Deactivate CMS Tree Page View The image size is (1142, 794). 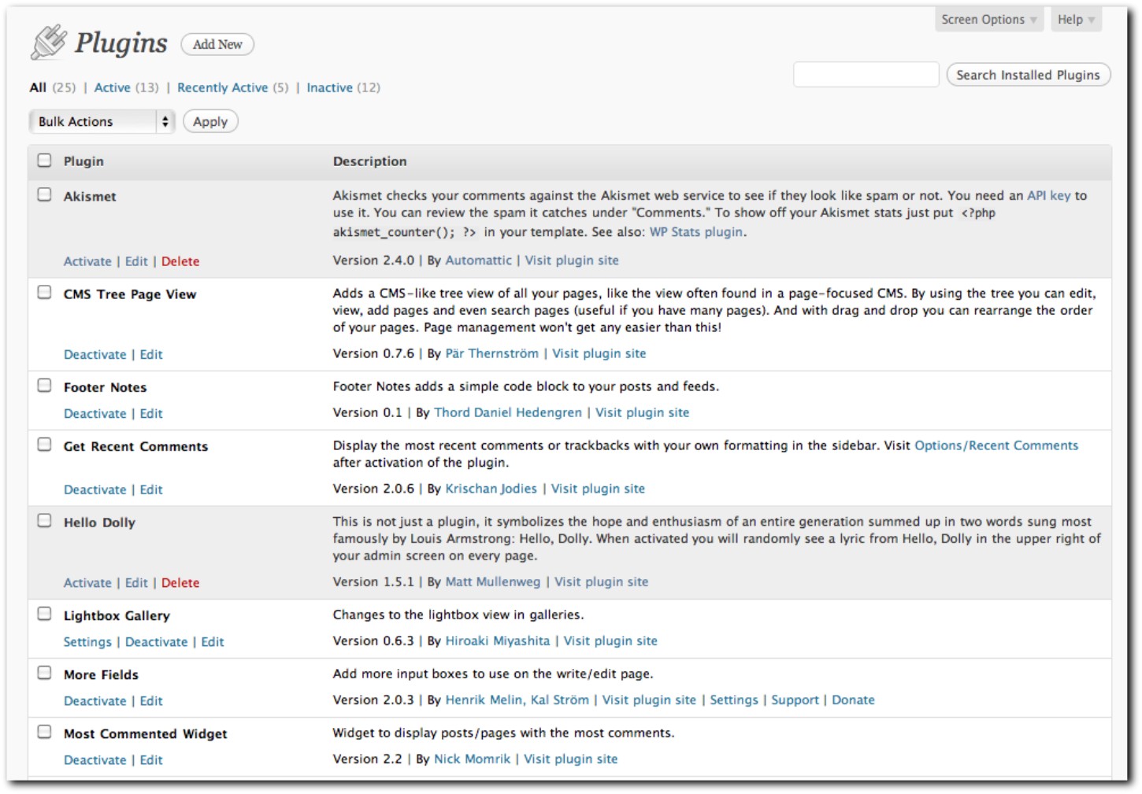pyautogui.click(x=95, y=355)
